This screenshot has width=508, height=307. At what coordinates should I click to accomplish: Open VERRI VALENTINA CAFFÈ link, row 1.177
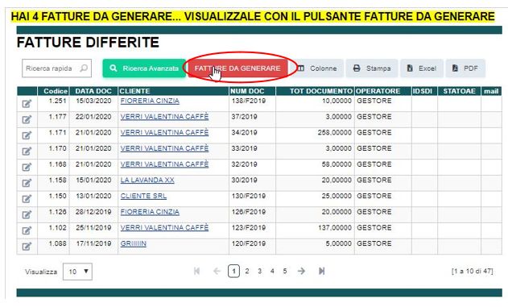pos(164,117)
